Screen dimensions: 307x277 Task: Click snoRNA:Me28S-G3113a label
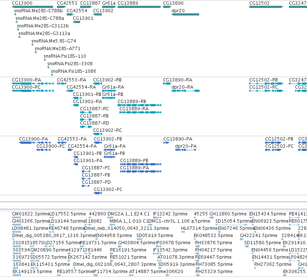click(x=44, y=33)
